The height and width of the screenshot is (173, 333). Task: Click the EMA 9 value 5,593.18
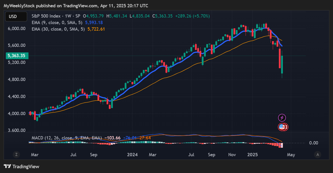[94, 23]
